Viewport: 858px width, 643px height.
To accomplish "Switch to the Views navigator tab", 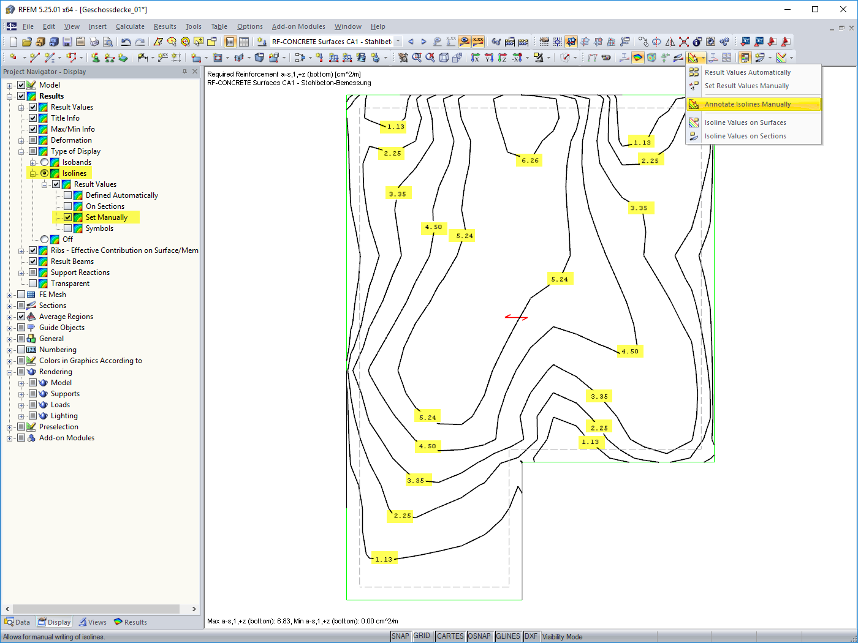I will pos(92,622).
